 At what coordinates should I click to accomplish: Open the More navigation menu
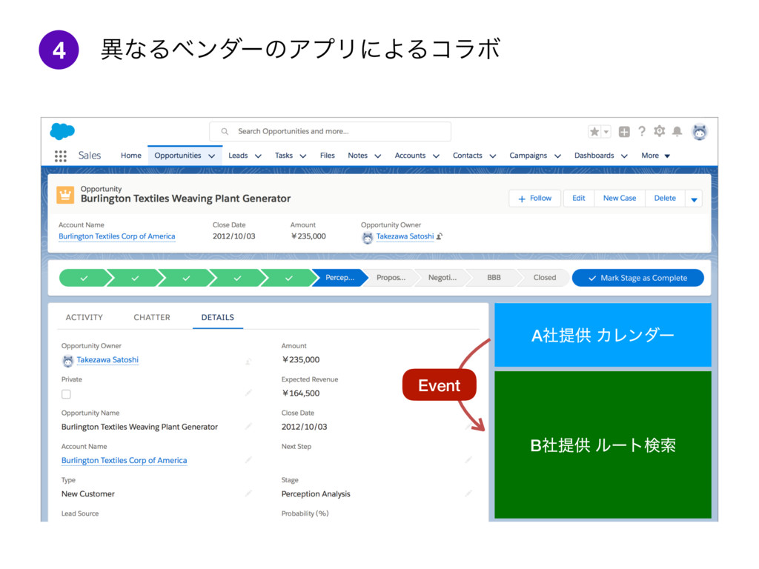(x=655, y=156)
